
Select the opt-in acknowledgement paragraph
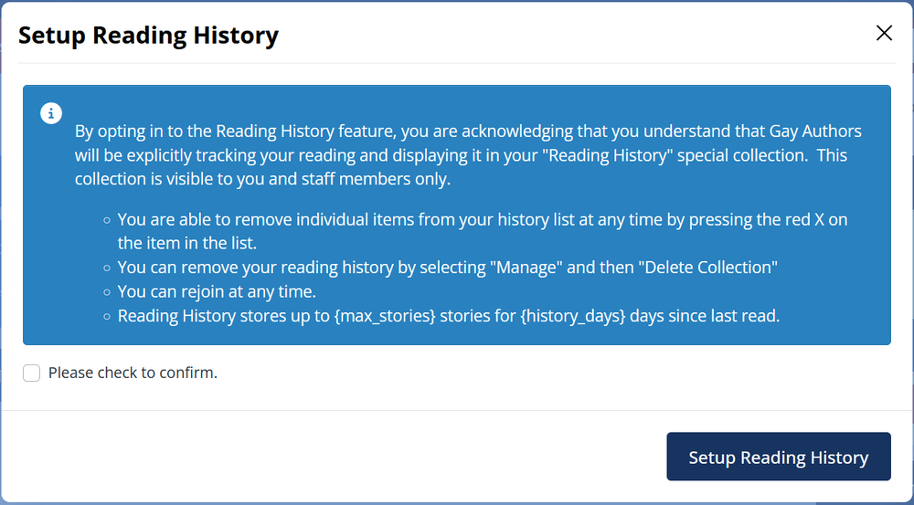(468, 155)
